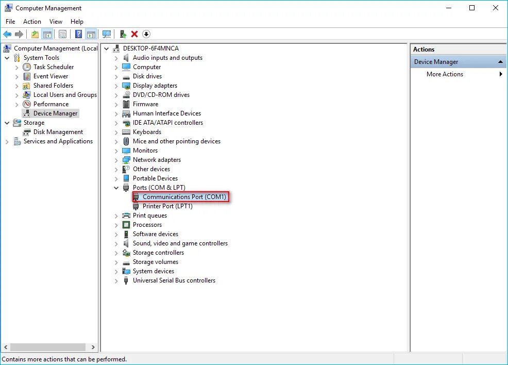Click the horizontal scrollbar thumb in the left pane
This screenshot has width=508, height=365.
[48, 347]
